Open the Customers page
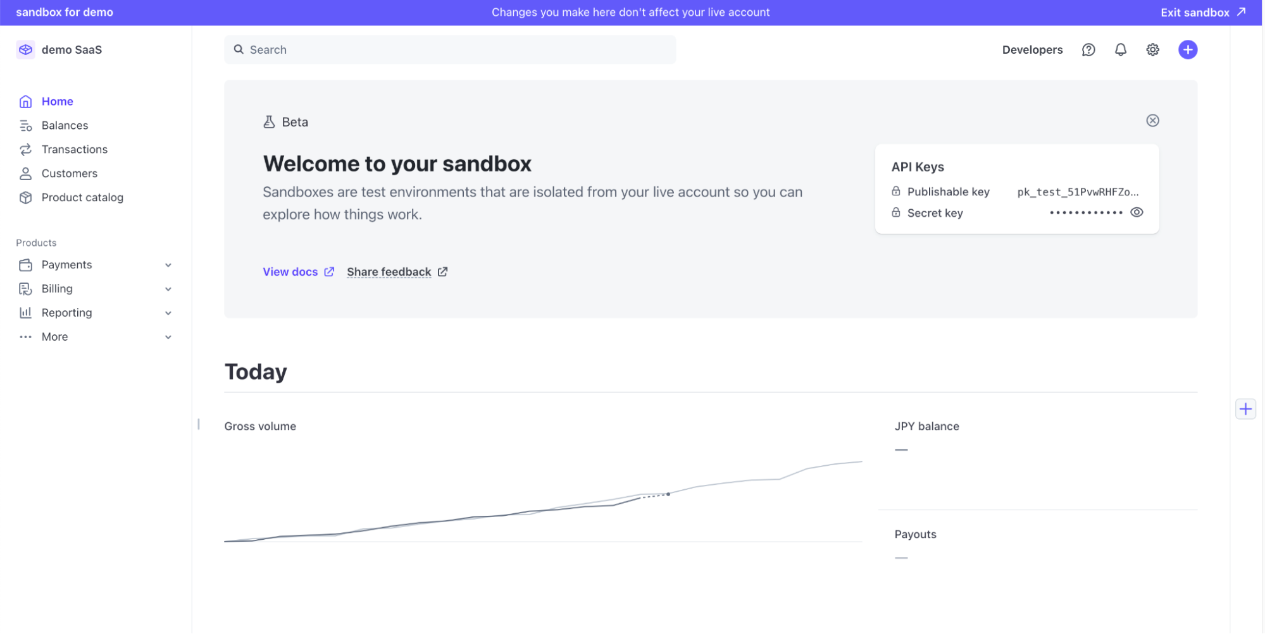Screen dimensions: 1265x634 click(x=69, y=174)
